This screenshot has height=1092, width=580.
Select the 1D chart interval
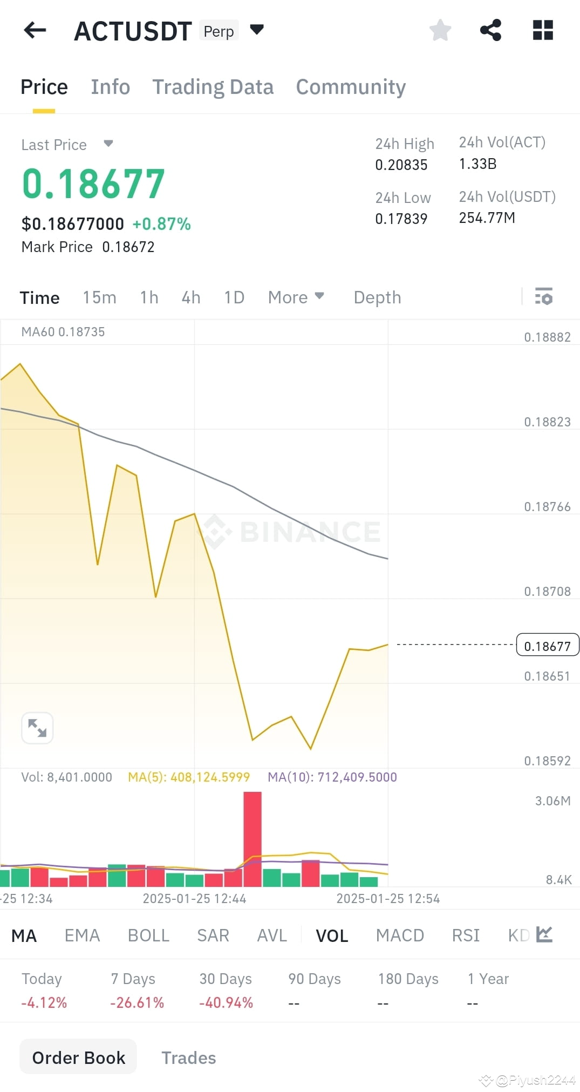(x=234, y=297)
